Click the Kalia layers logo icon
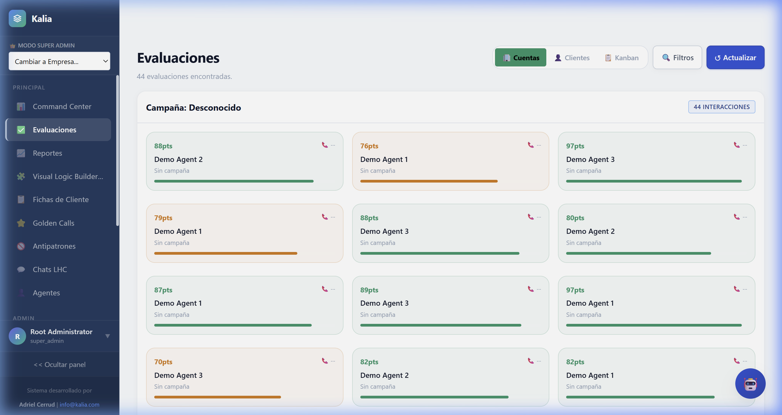This screenshot has height=415, width=782. [x=17, y=18]
